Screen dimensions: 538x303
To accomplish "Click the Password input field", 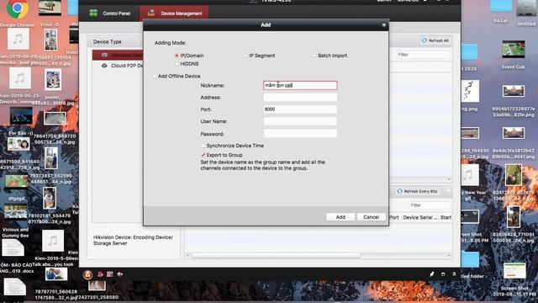I will pos(300,134).
